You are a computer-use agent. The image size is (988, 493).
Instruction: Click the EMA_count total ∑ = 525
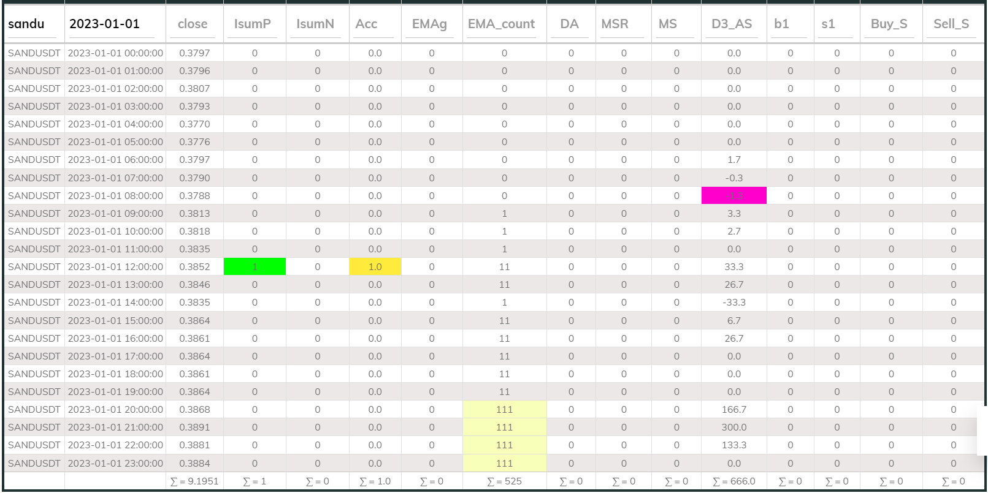point(504,481)
